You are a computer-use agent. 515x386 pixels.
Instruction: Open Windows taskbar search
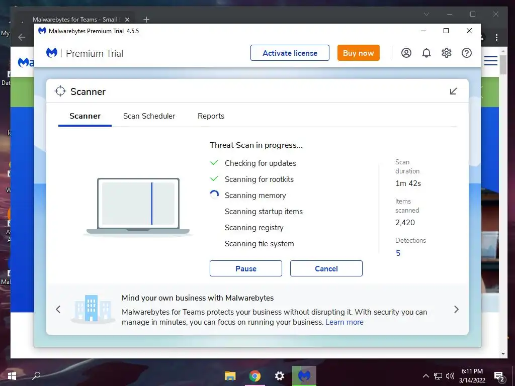point(36,375)
